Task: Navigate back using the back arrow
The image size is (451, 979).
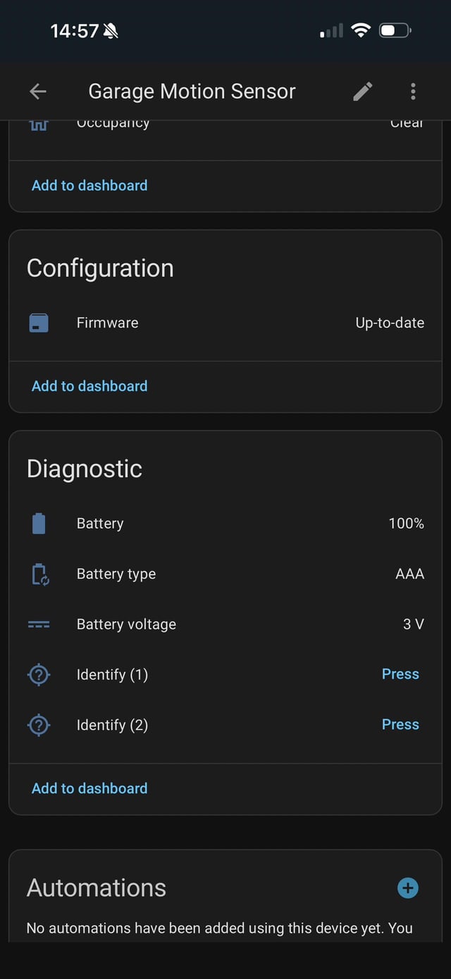Action: click(38, 91)
